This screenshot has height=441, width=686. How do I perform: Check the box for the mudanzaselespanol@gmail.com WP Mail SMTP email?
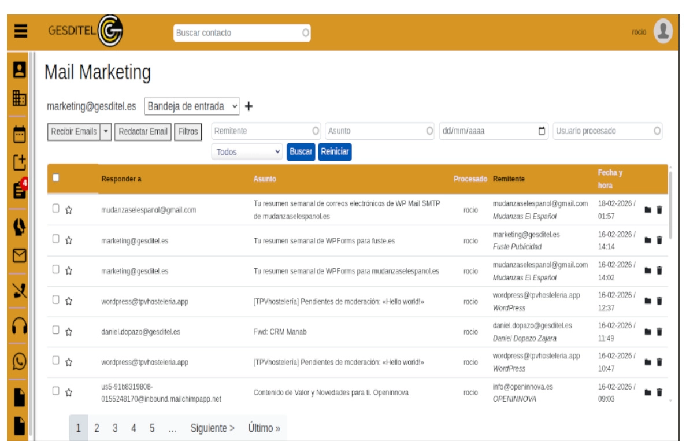[56, 209]
